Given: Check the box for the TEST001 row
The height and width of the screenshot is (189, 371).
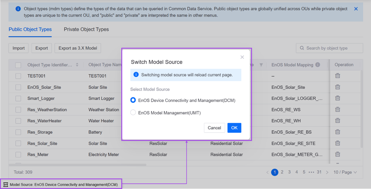Looking at the screenshot, I should click(18, 76).
